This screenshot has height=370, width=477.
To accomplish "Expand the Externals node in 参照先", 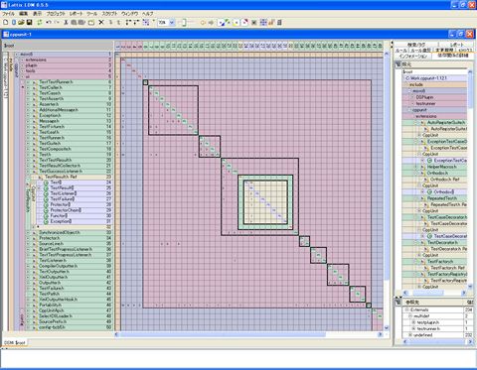I will point(407,309).
